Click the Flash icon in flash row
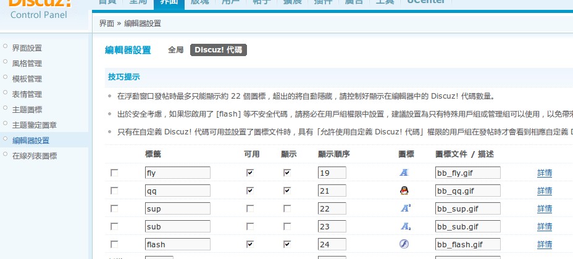 (404, 244)
